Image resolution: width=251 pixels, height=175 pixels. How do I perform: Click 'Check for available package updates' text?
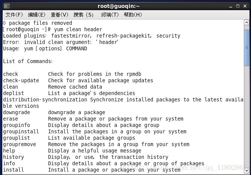click(x=101, y=80)
